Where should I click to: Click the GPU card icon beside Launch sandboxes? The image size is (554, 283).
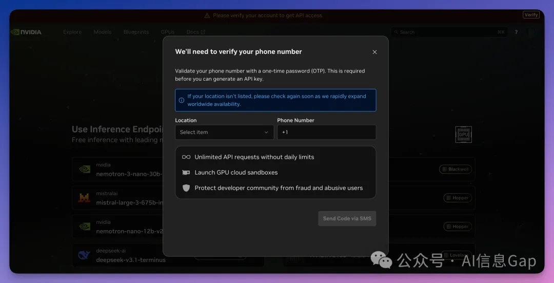point(186,173)
